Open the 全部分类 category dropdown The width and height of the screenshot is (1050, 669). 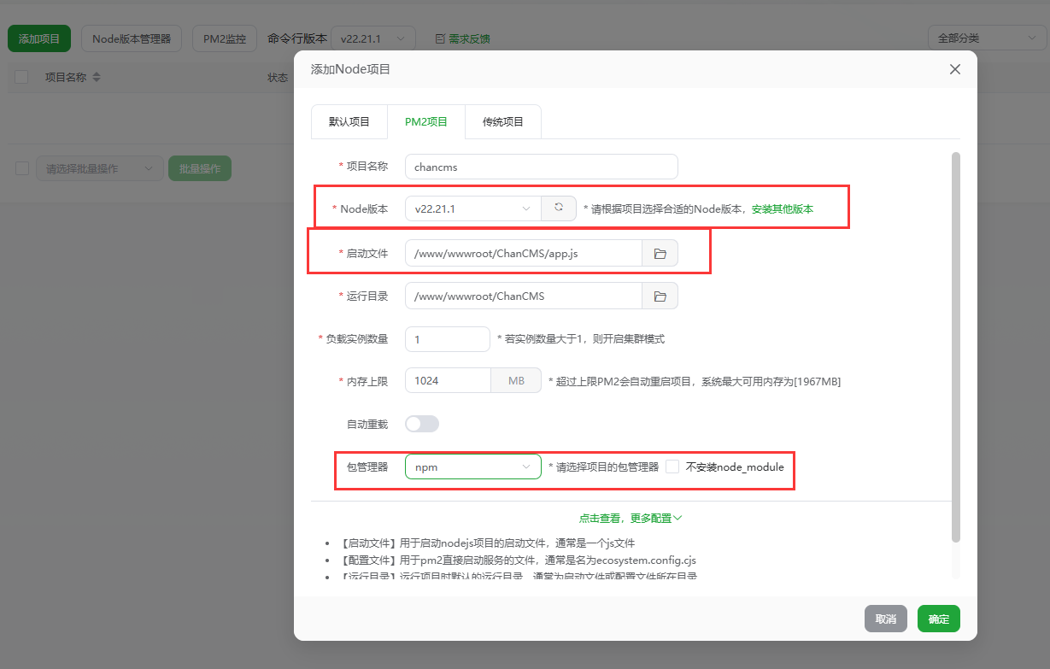(x=986, y=38)
